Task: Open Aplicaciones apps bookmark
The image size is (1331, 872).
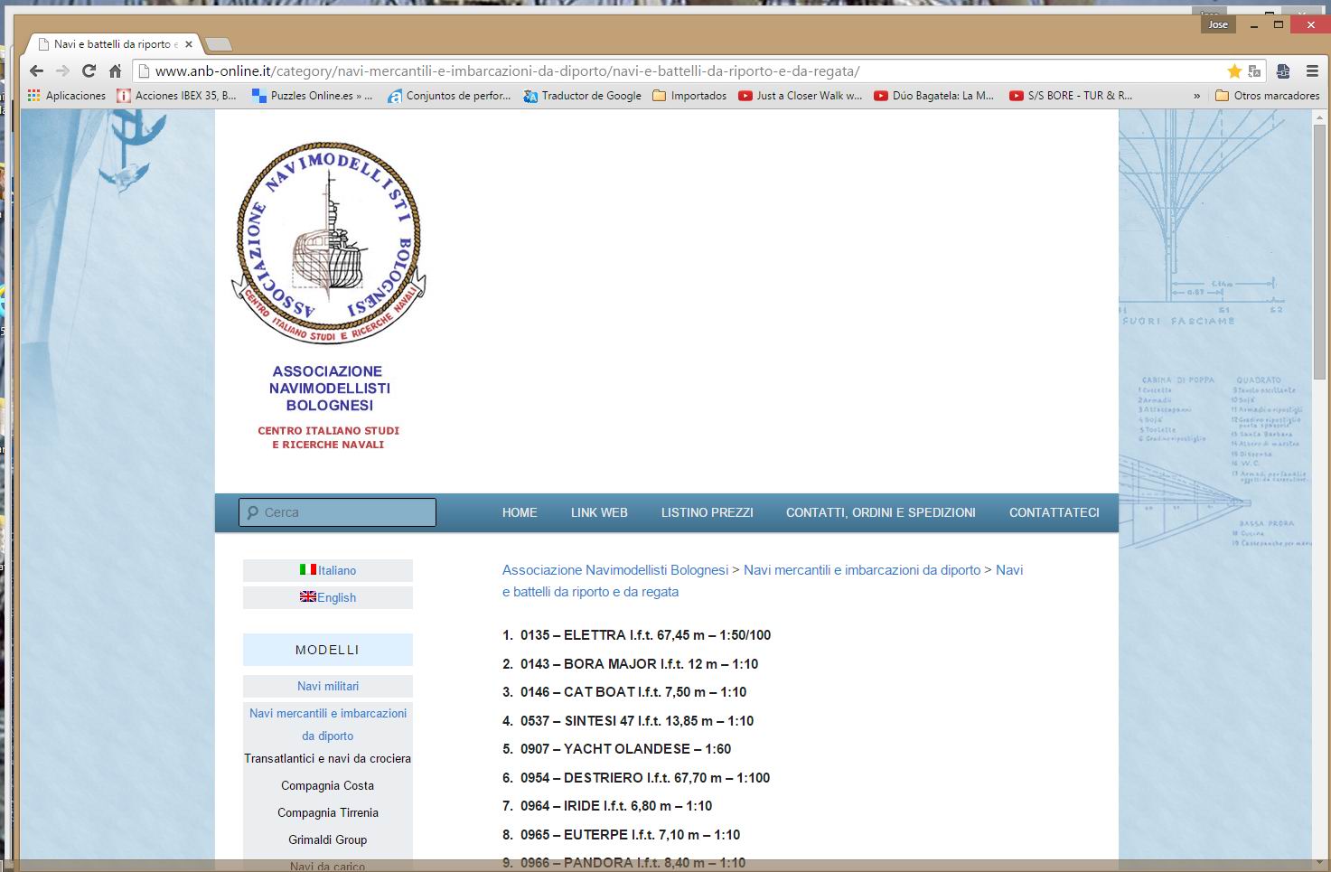Action: 67,95
